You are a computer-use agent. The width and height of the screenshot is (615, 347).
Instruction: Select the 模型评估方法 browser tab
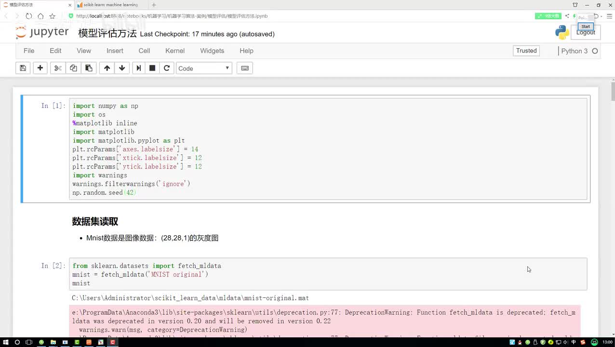36,5
